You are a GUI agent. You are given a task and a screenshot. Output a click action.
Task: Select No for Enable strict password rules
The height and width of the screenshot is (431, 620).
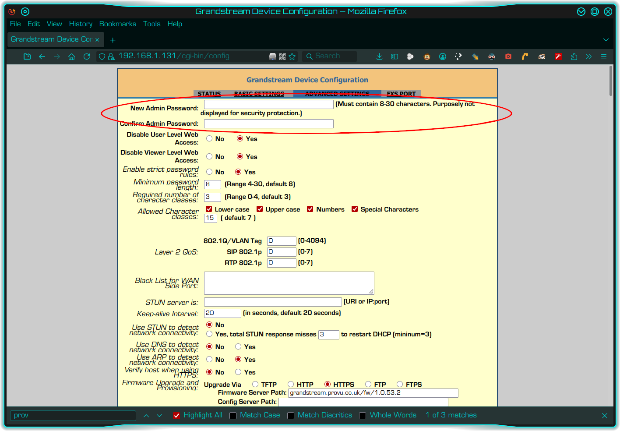(x=209, y=172)
